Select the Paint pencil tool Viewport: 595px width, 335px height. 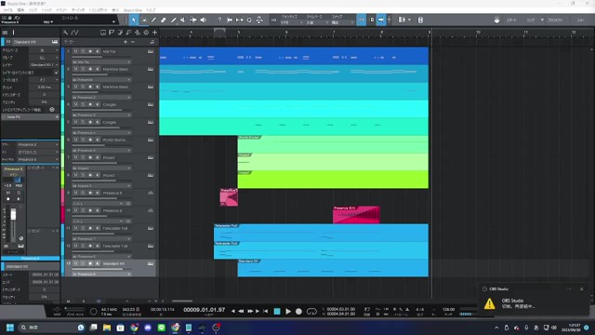(174, 20)
